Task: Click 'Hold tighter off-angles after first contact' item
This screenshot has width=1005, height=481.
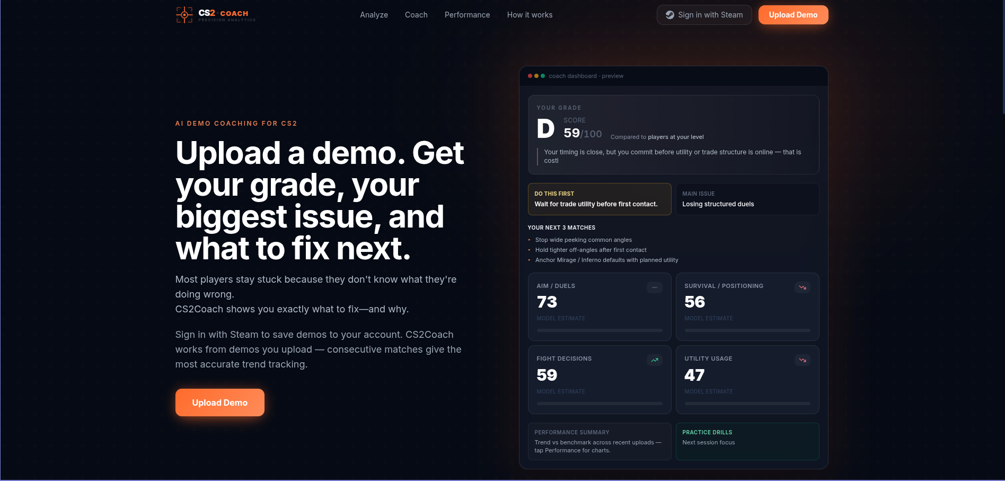Action: coord(590,250)
